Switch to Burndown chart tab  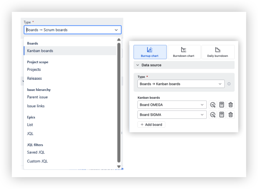(184, 52)
